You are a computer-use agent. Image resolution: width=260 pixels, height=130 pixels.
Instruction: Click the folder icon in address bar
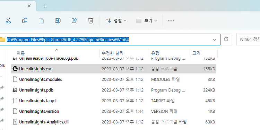pos(2,40)
